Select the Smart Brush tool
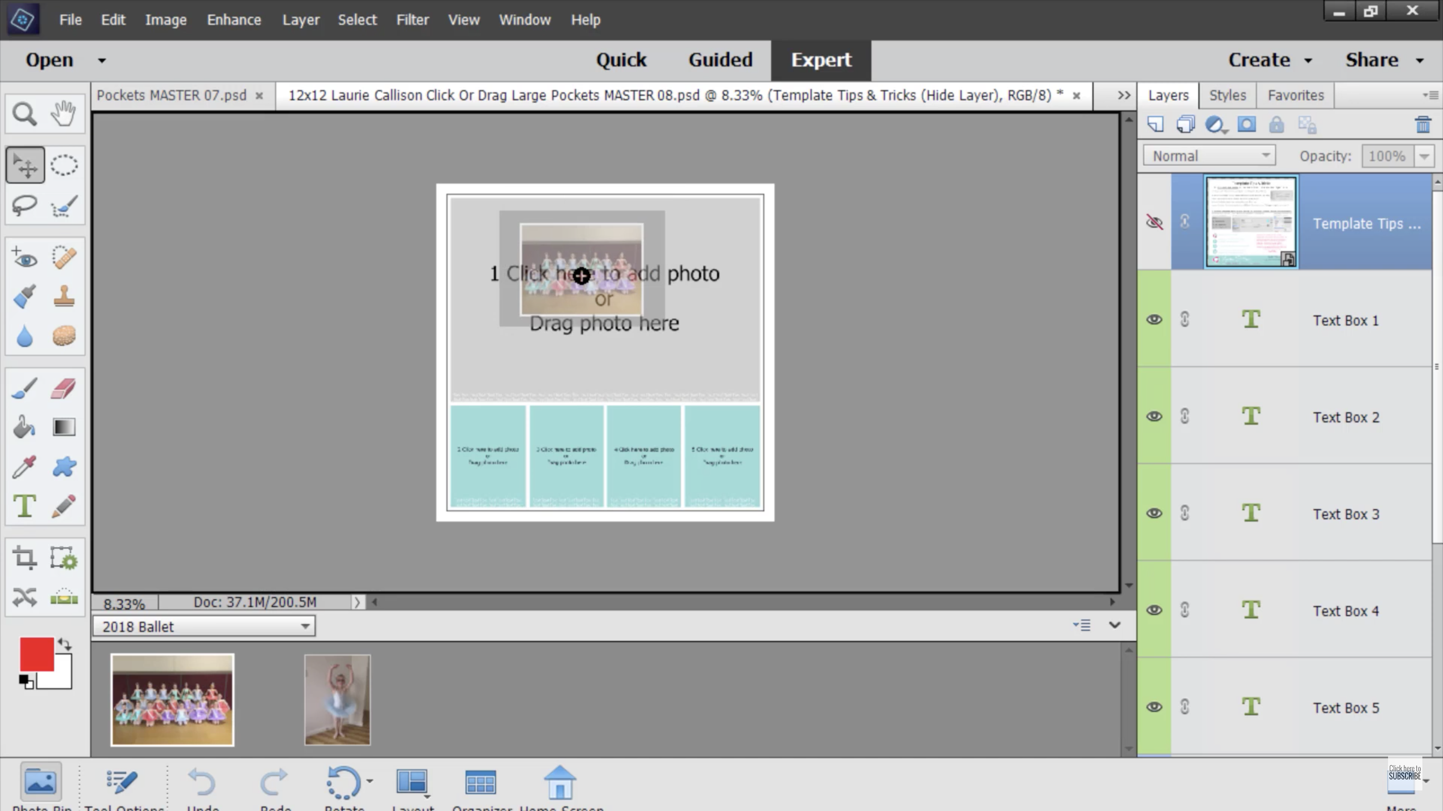1443x811 pixels. pyautogui.click(x=24, y=297)
